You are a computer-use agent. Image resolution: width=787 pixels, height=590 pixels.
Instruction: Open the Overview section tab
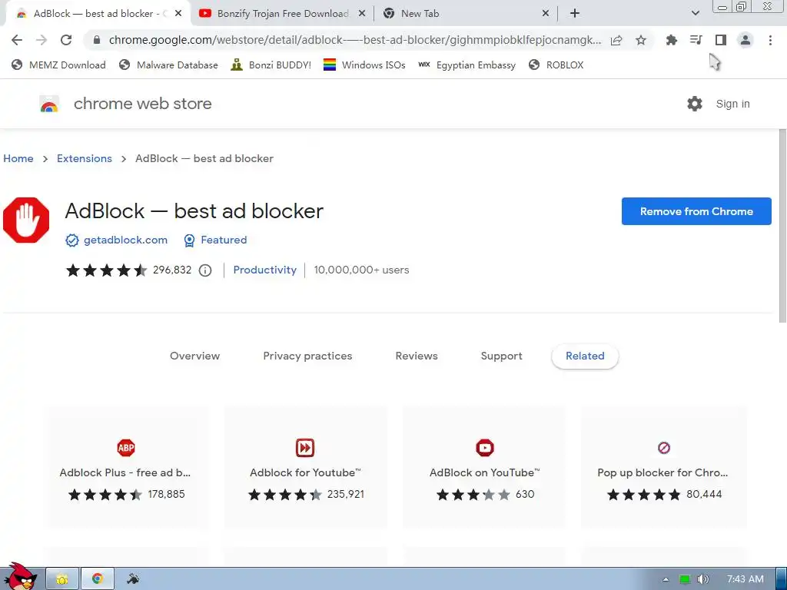194,356
